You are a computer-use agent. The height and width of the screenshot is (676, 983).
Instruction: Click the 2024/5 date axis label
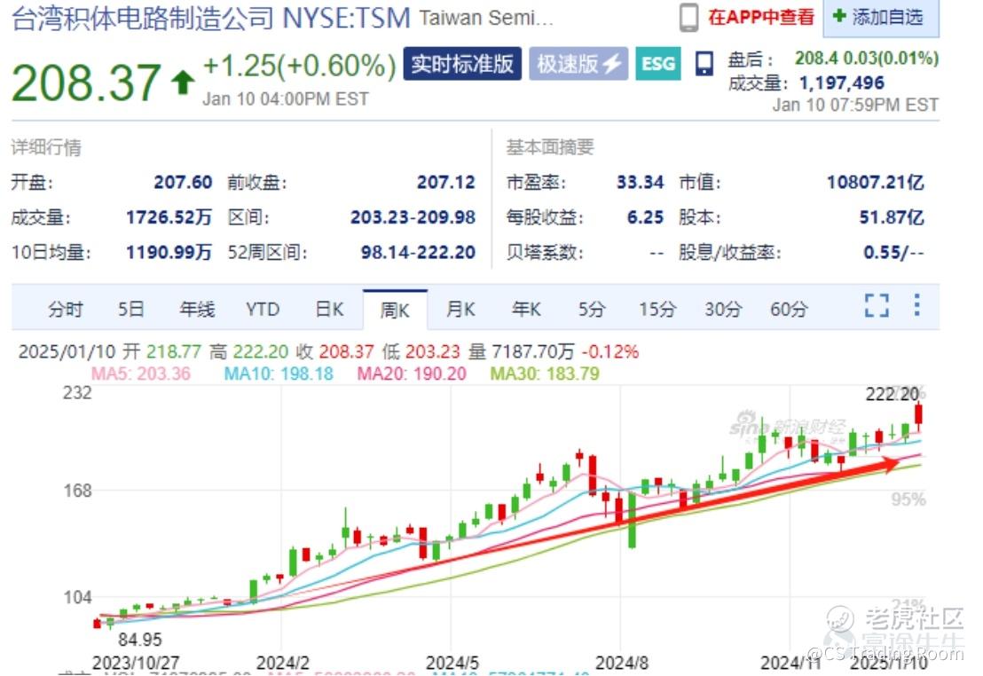click(452, 663)
